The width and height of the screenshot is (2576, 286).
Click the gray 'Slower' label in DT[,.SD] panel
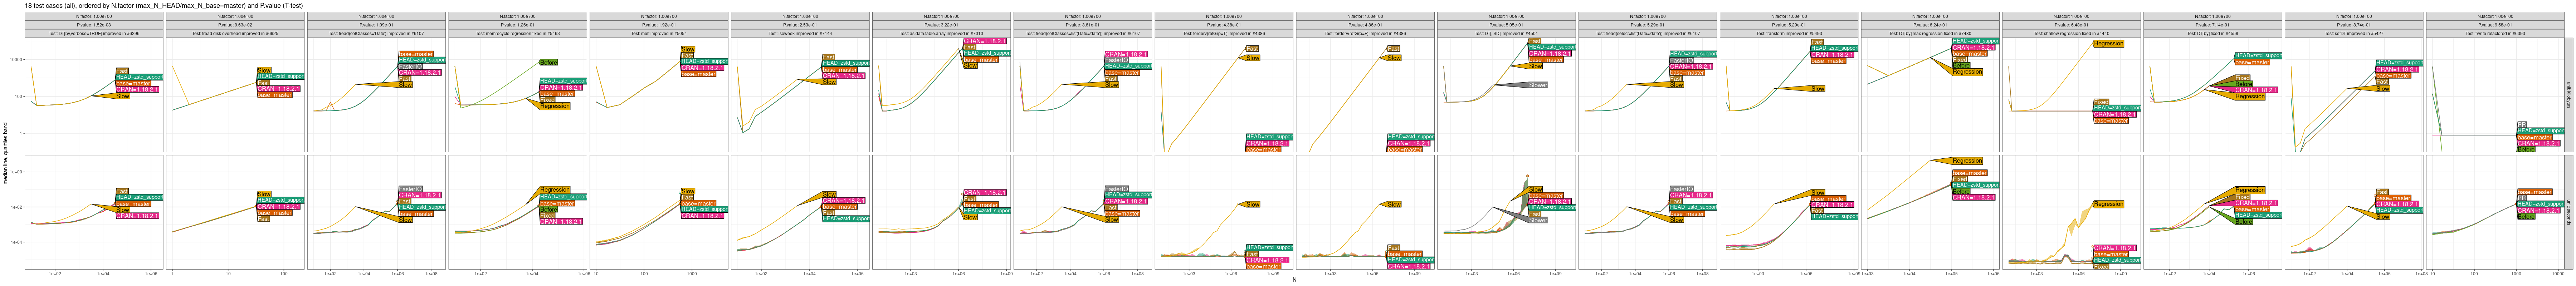pyautogui.click(x=1537, y=85)
